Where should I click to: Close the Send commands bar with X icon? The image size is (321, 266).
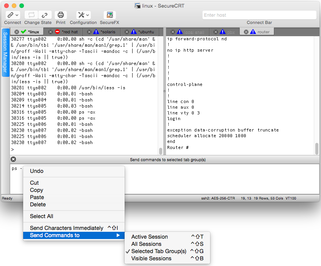pyautogui.click(x=13, y=160)
